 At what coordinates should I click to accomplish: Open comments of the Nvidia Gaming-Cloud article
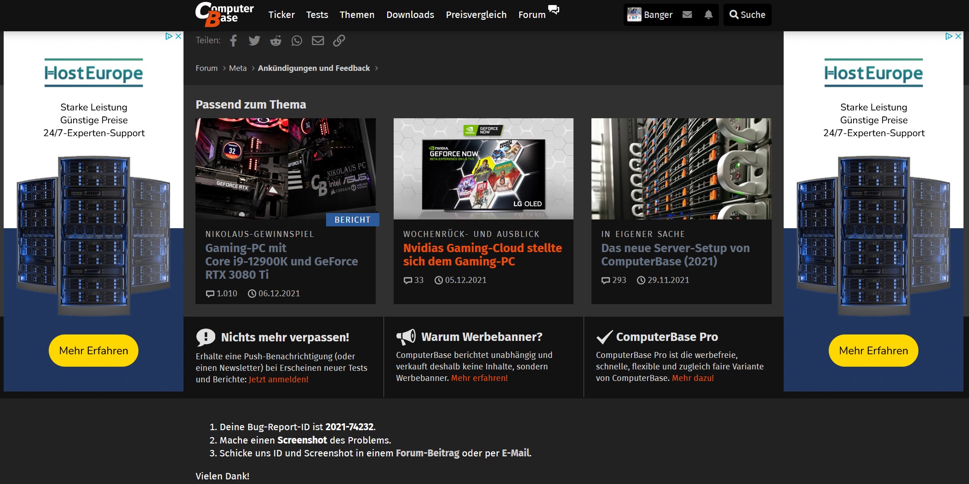pyautogui.click(x=408, y=280)
